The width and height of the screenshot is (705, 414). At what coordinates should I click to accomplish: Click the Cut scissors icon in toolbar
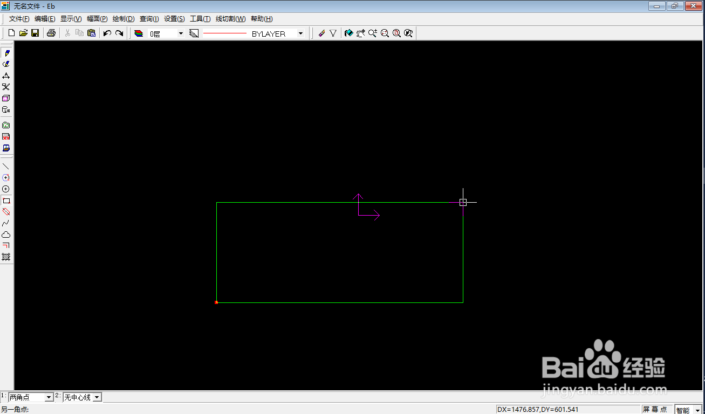[x=67, y=33]
